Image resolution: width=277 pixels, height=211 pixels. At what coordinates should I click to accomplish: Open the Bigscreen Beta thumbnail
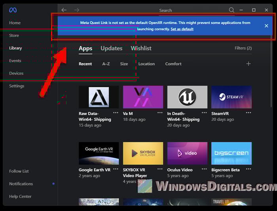231,153
